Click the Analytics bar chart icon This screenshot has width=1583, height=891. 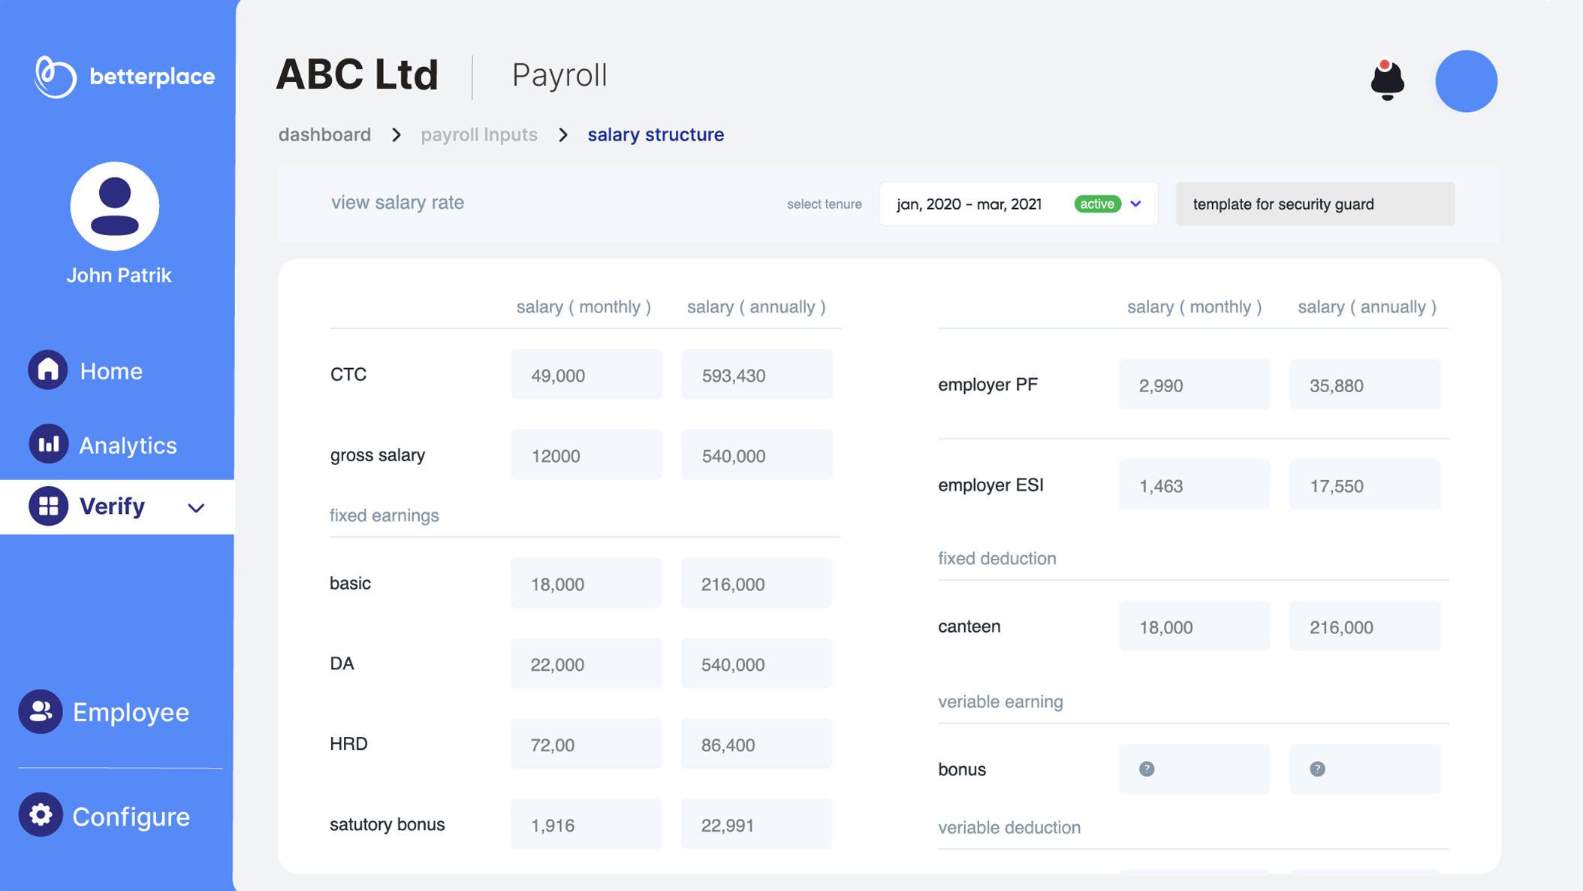click(48, 444)
